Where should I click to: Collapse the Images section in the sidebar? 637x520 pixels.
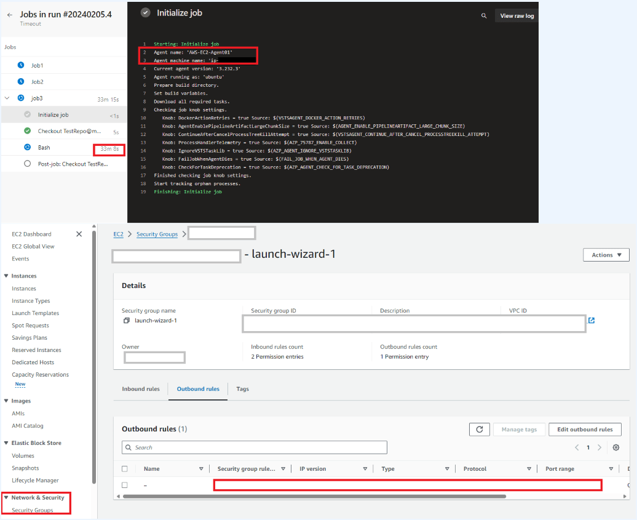coord(6,401)
